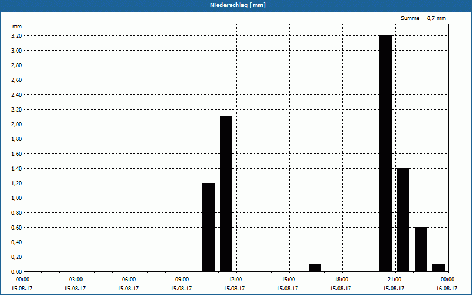Click the 1,40 y-axis value
This screenshot has height=295, width=472.
click(x=17, y=169)
